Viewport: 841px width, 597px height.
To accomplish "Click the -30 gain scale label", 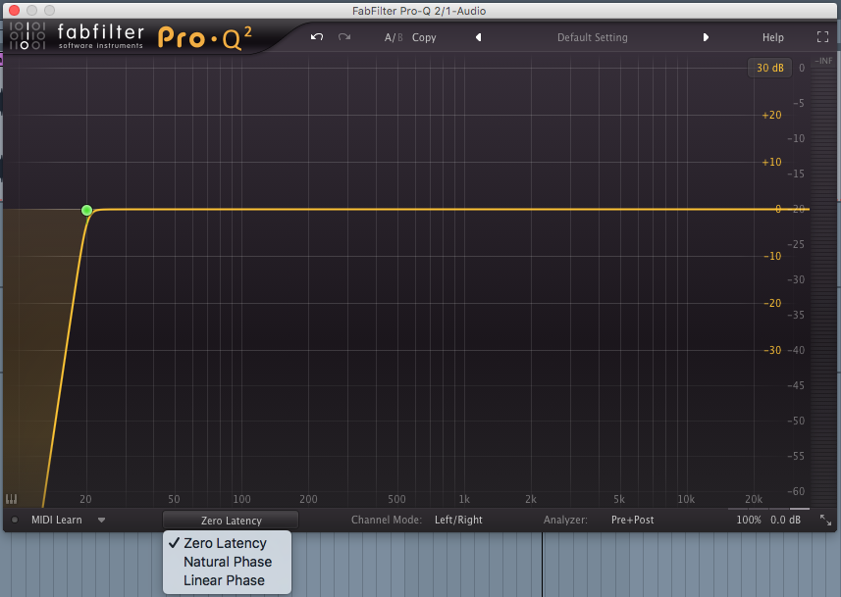I will [772, 350].
